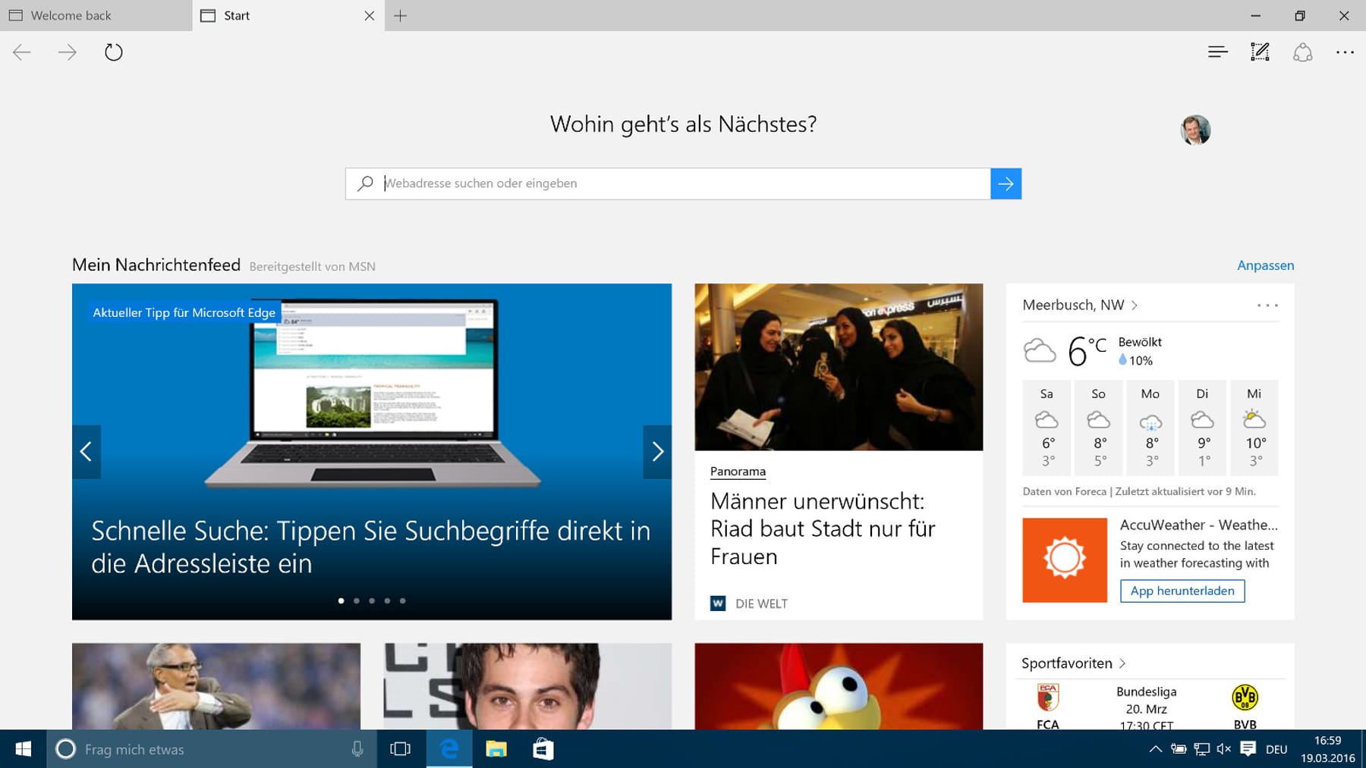Viewport: 1366px width, 768px height.
Task: Submit search with the blue arrow button
Action: (1006, 183)
